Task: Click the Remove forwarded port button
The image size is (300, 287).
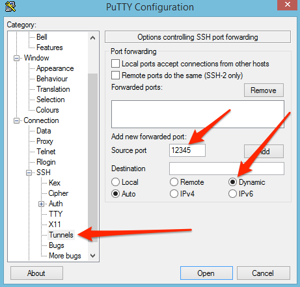Action: click(x=264, y=90)
